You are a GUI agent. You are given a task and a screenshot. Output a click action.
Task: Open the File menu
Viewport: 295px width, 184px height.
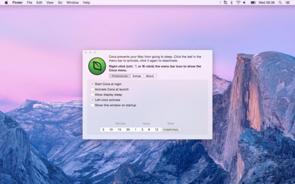pos(30,2)
